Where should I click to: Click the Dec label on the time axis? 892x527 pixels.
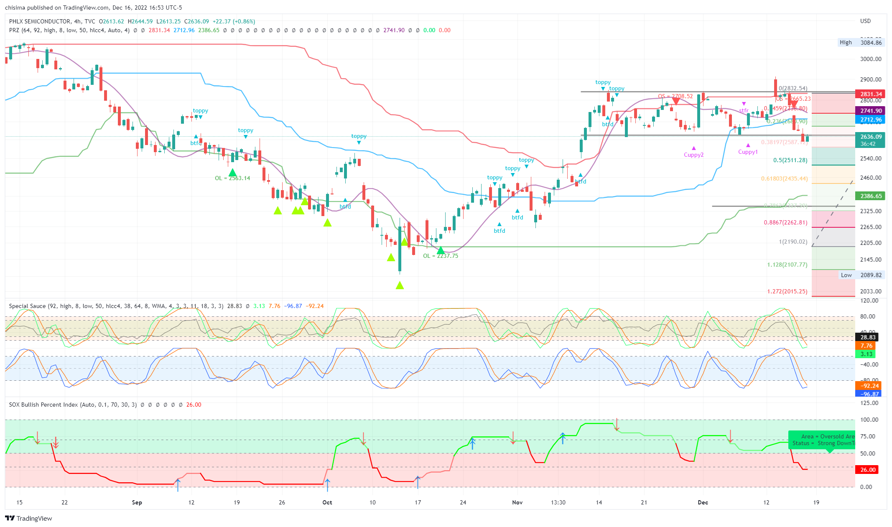click(703, 502)
